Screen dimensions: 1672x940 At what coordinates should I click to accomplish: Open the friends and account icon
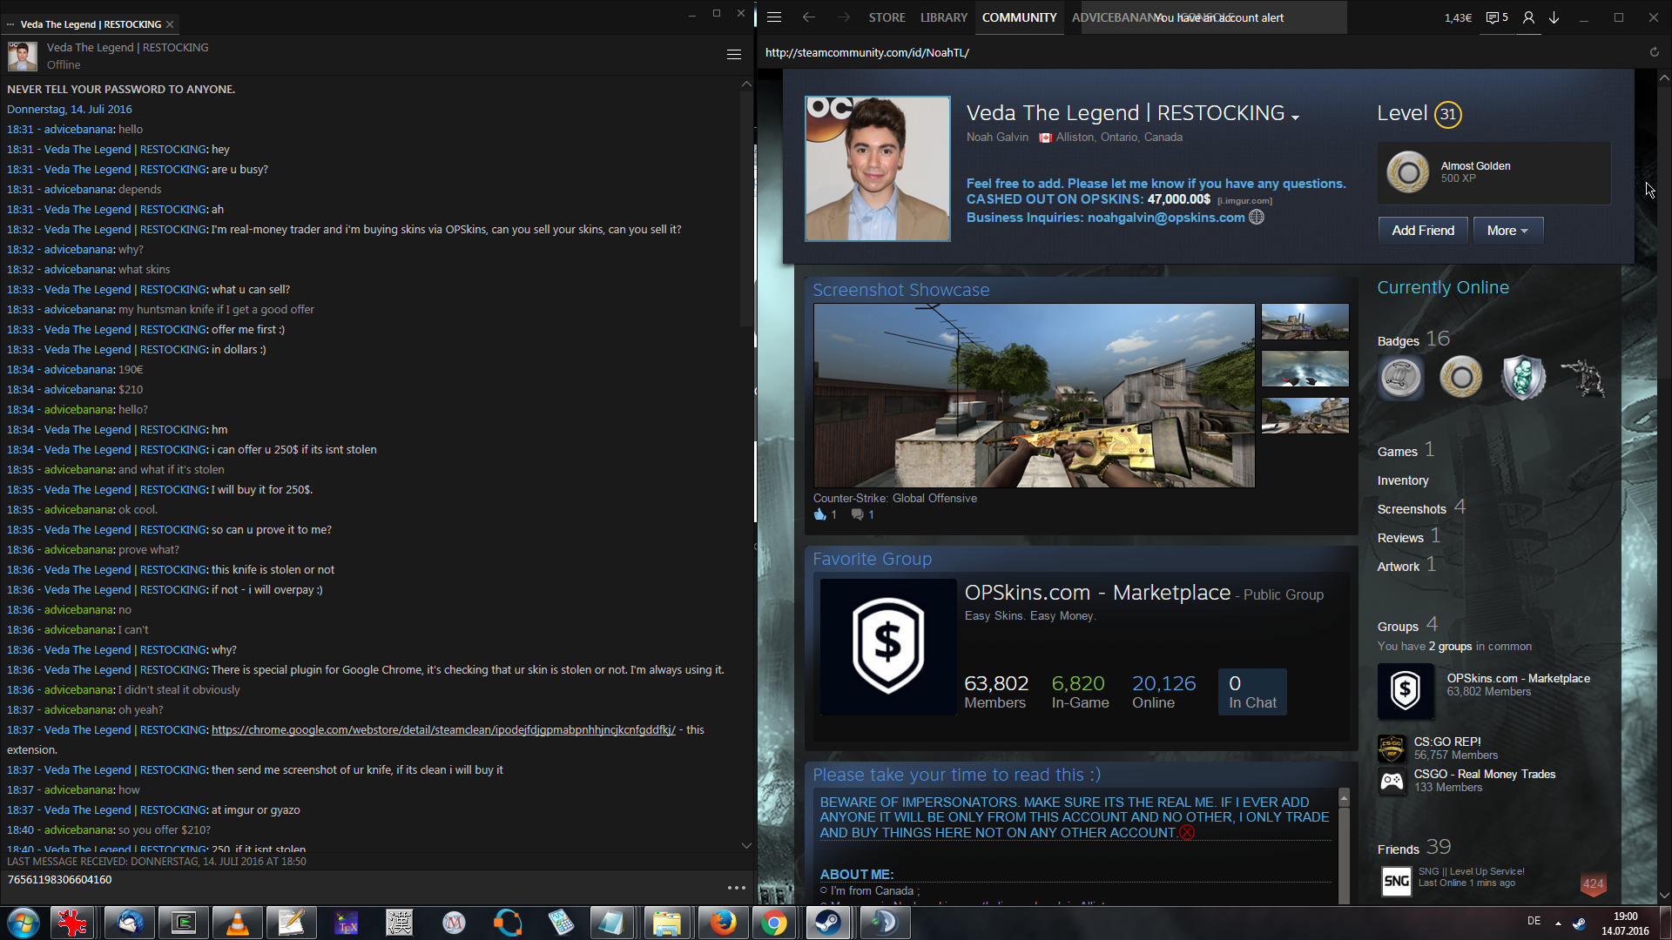pos(1528,17)
